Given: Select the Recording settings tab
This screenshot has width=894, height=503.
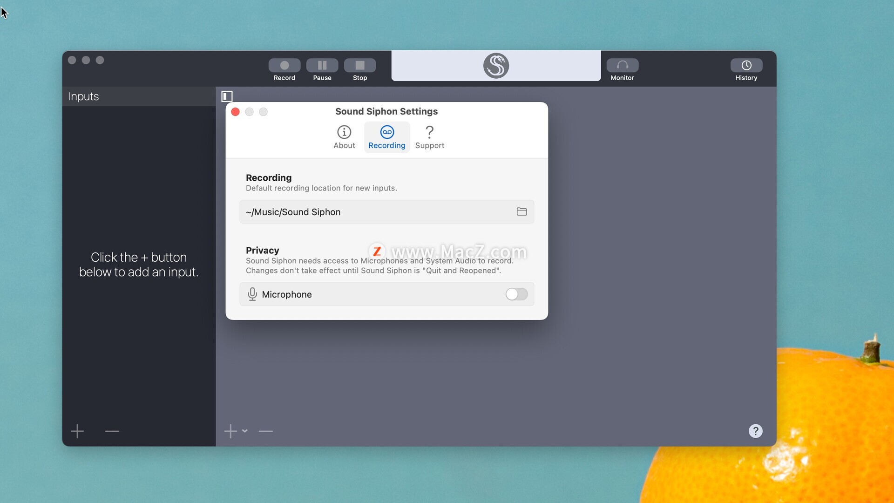Looking at the screenshot, I should (x=386, y=137).
